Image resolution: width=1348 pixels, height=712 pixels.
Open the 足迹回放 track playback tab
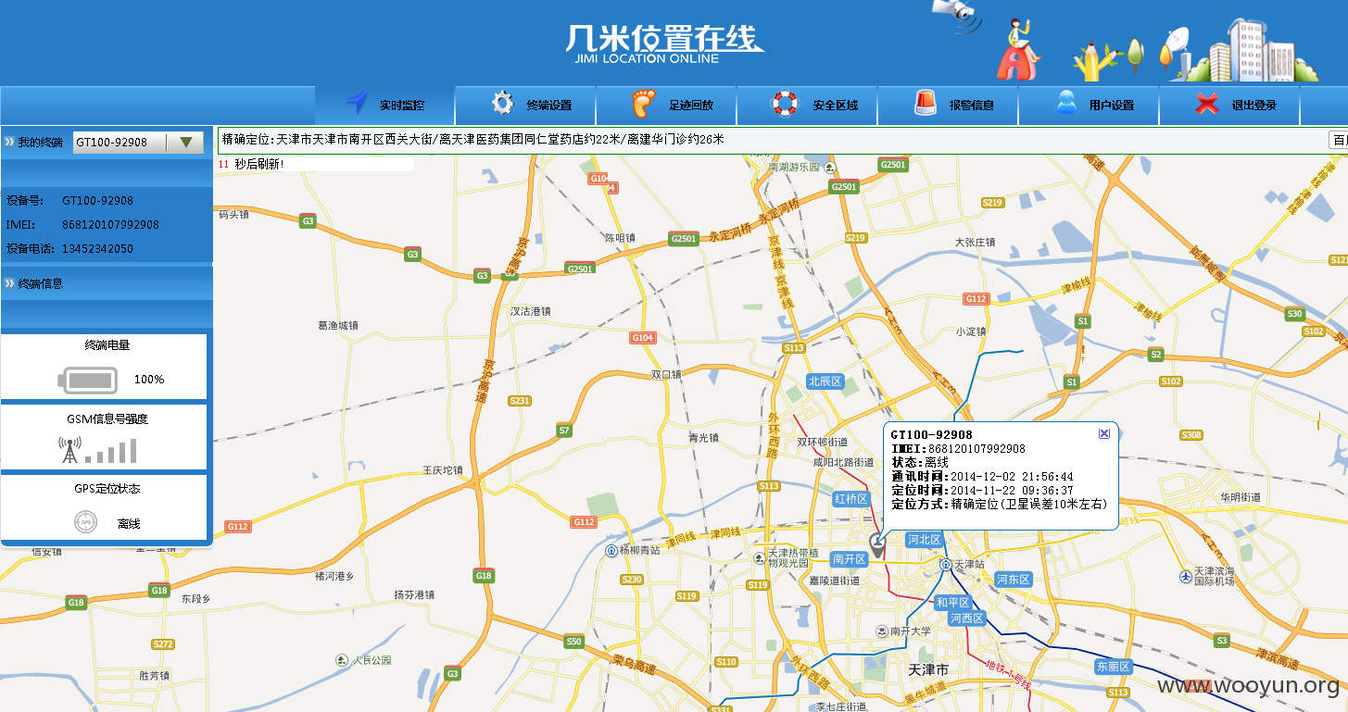[667, 105]
